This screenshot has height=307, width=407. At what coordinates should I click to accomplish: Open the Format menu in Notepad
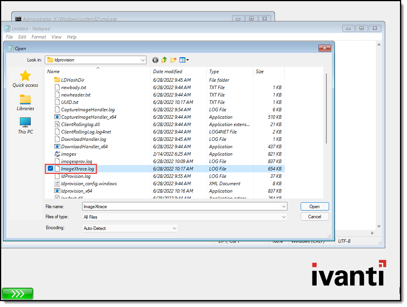38,37
